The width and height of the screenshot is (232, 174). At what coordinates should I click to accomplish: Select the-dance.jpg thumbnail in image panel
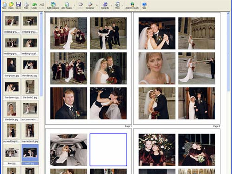12,87
